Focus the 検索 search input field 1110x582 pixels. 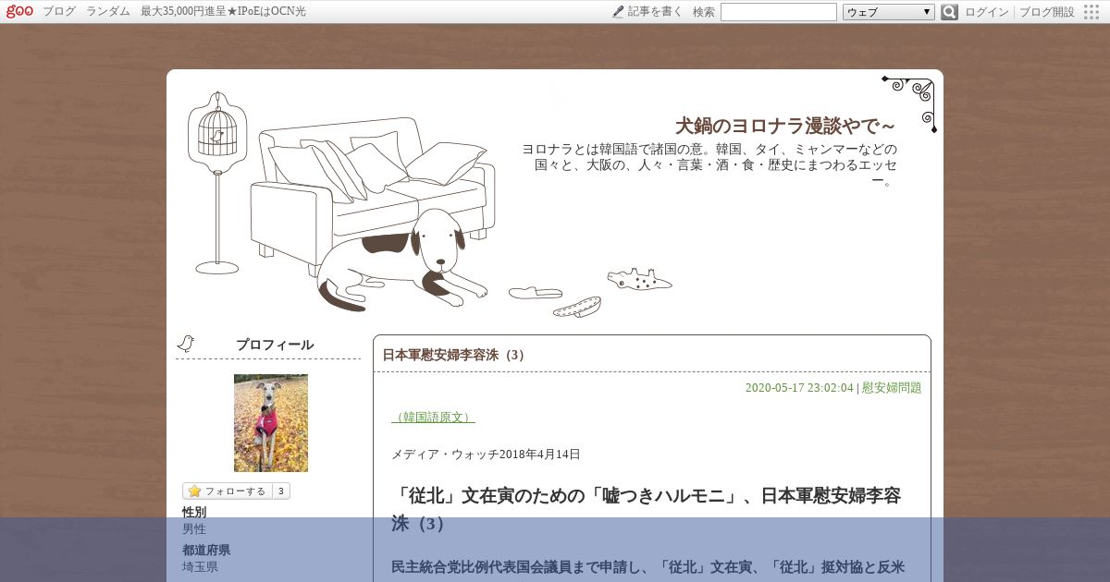778,12
